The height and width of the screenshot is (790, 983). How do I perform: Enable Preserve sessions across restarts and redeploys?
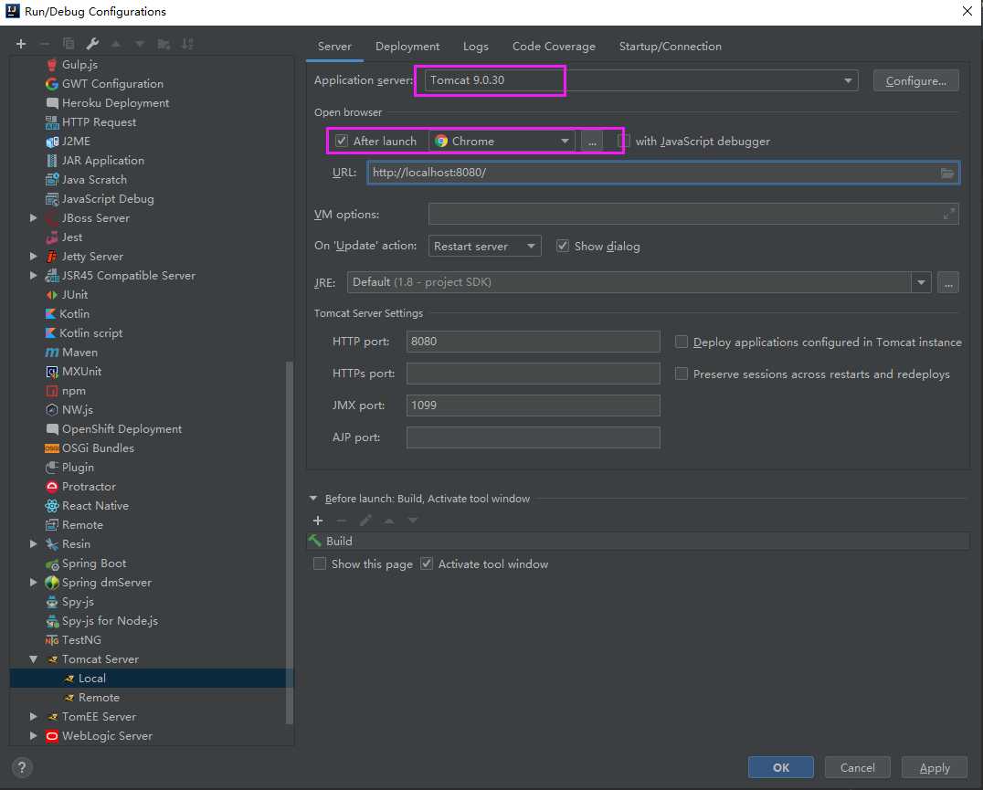point(682,374)
